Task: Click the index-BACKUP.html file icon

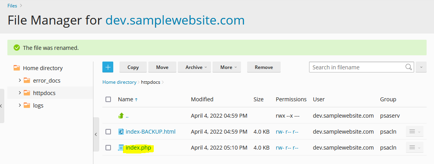Action: point(121,132)
